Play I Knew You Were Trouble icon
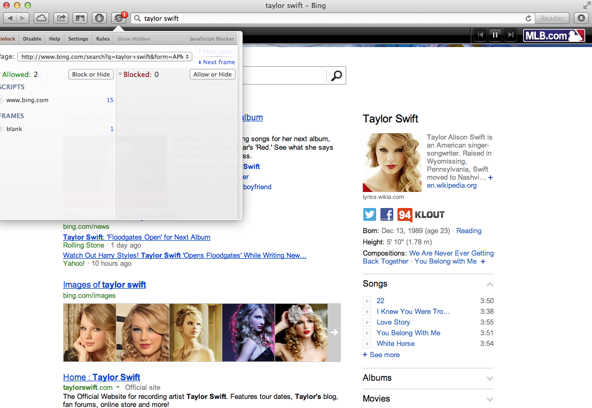 point(367,312)
